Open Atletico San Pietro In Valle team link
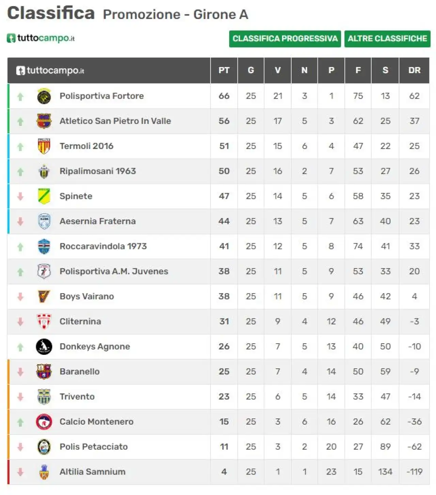436x495 pixels. 115,121
